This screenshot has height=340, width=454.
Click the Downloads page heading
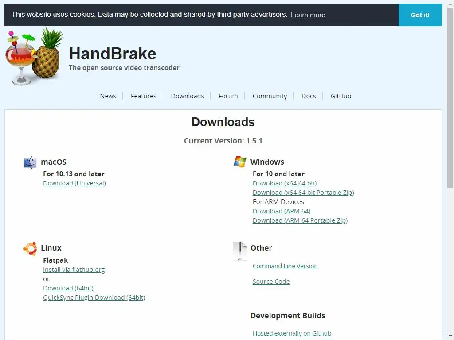(223, 122)
